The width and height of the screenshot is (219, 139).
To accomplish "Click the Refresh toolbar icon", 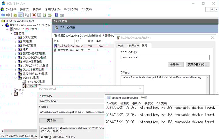I will 45,15.
